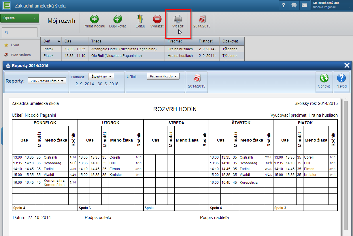Open the chat bubbles icon in header
This screenshot has height=236, width=353.
click(x=294, y=5)
